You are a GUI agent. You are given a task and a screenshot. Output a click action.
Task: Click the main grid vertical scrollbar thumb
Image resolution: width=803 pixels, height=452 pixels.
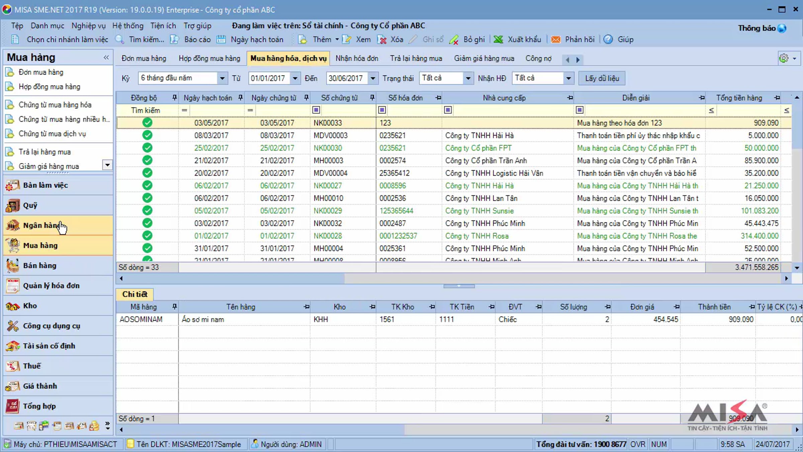point(797,126)
